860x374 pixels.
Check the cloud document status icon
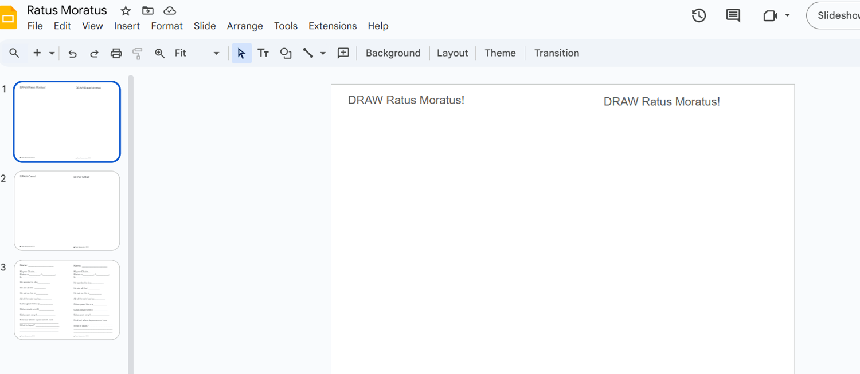[170, 11]
